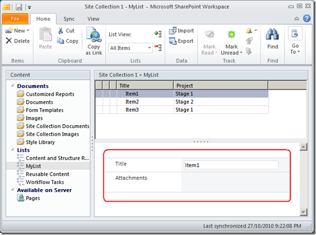Select Content and Structure R... list
The image size is (316, 235).
click(x=53, y=158)
